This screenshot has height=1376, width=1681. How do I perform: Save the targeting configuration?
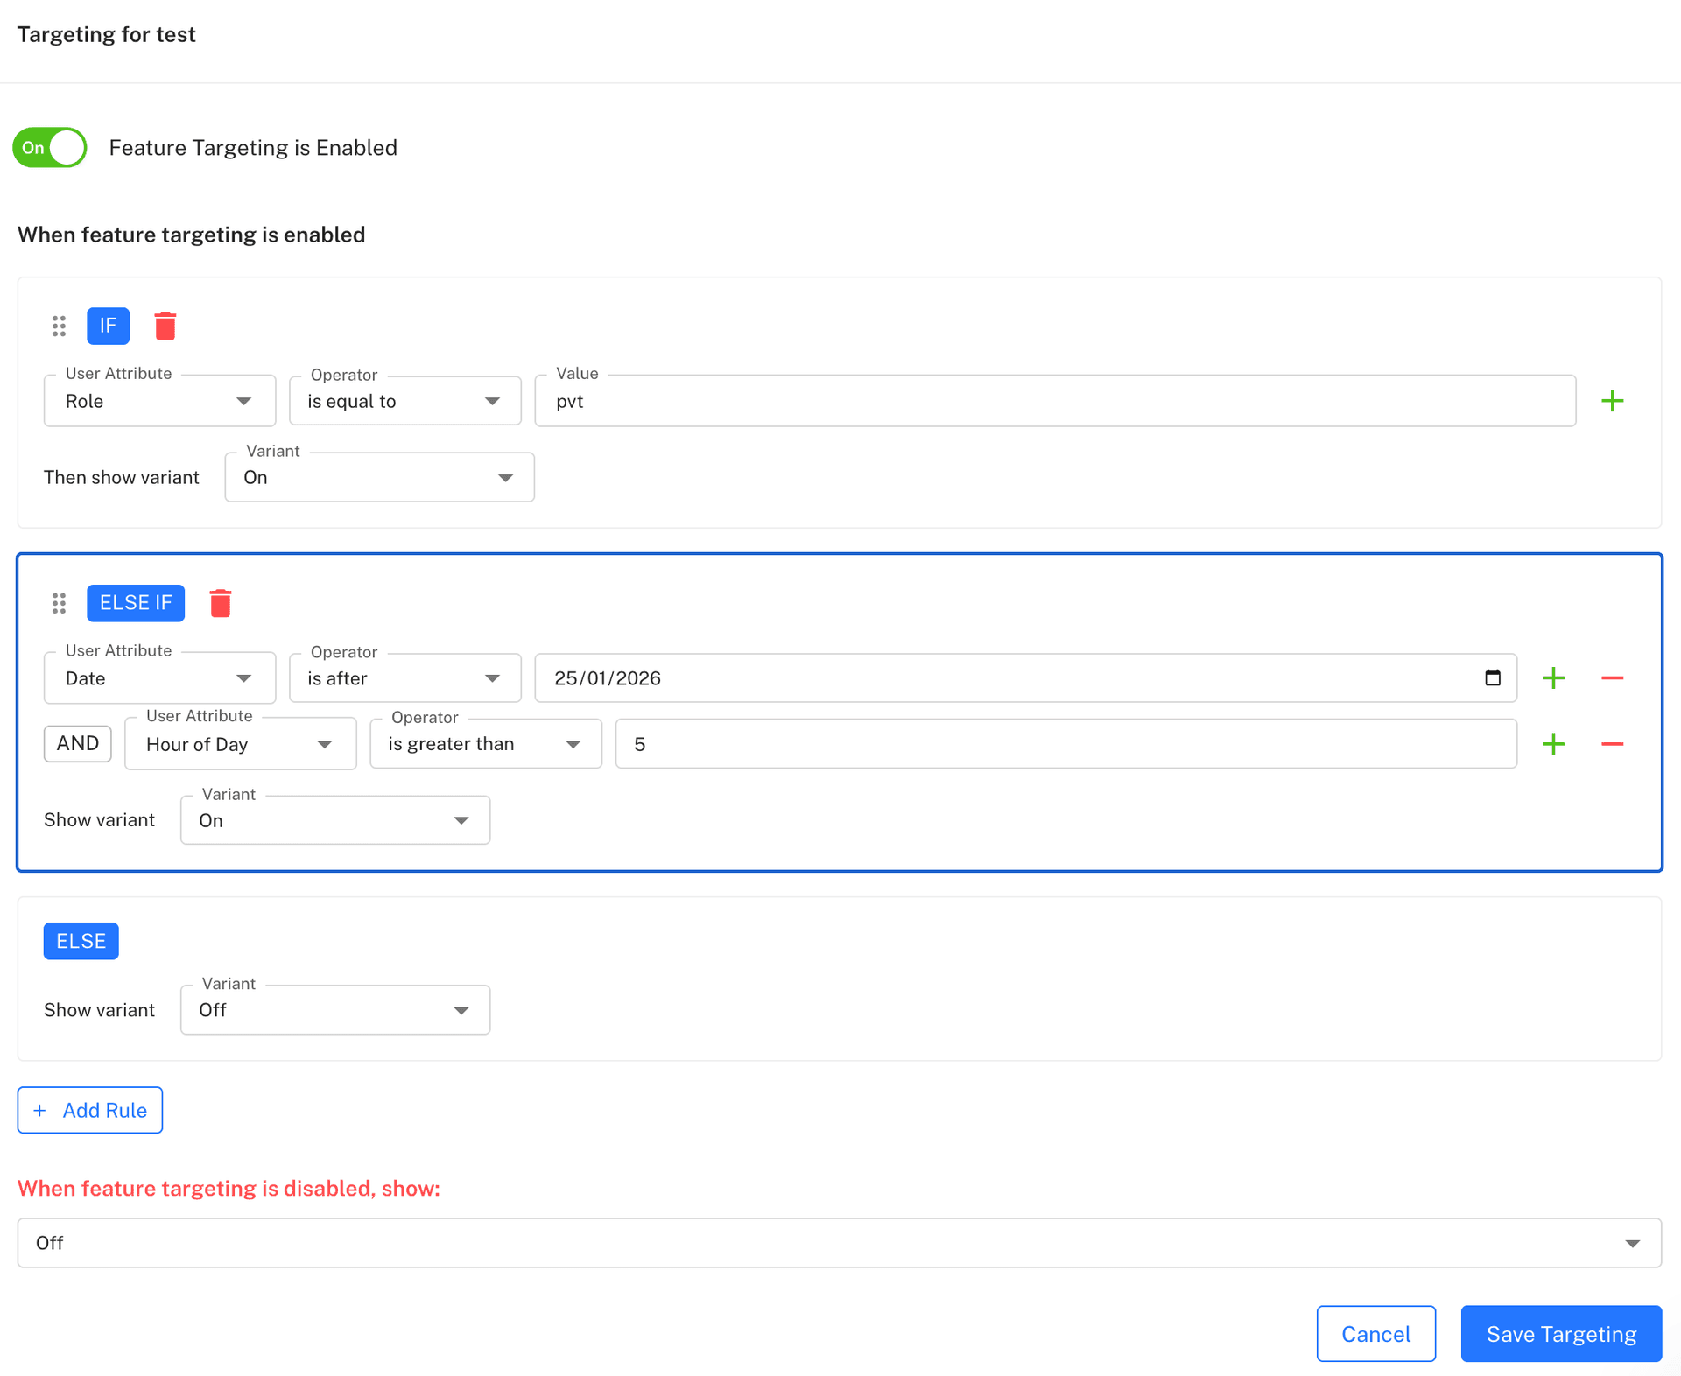point(1560,1334)
